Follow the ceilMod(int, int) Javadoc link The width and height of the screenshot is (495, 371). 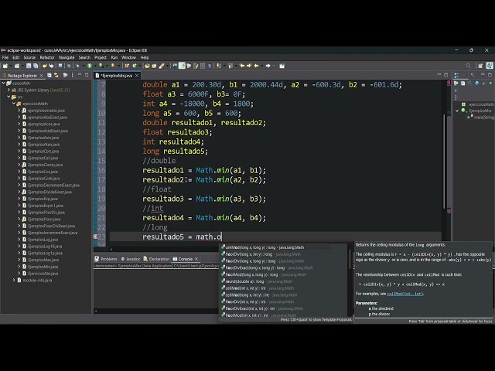[x=405, y=294]
